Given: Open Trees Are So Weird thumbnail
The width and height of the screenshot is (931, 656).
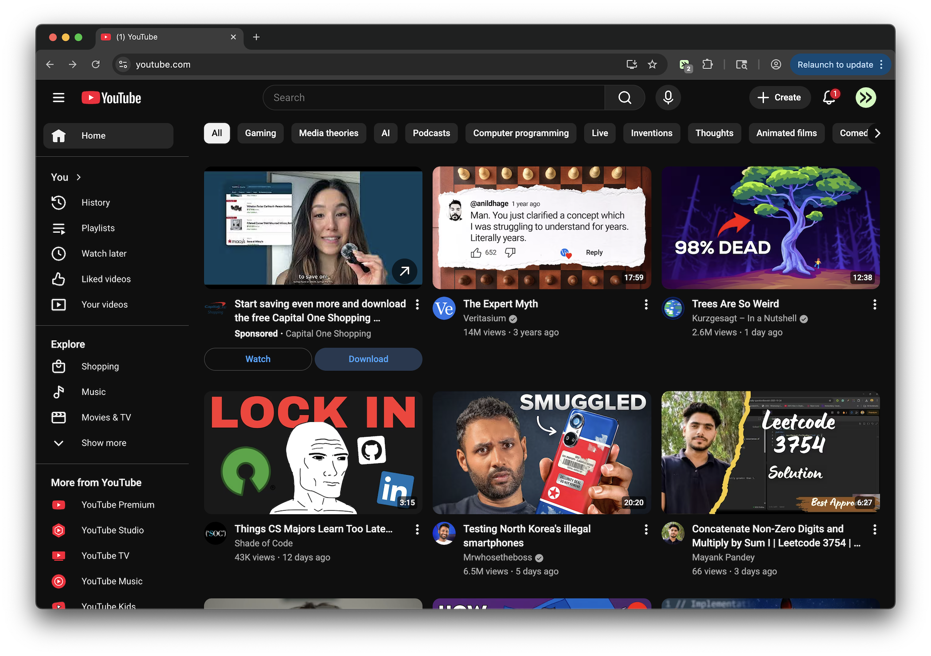Looking at the screenshot, I should [x=771, y=228].
